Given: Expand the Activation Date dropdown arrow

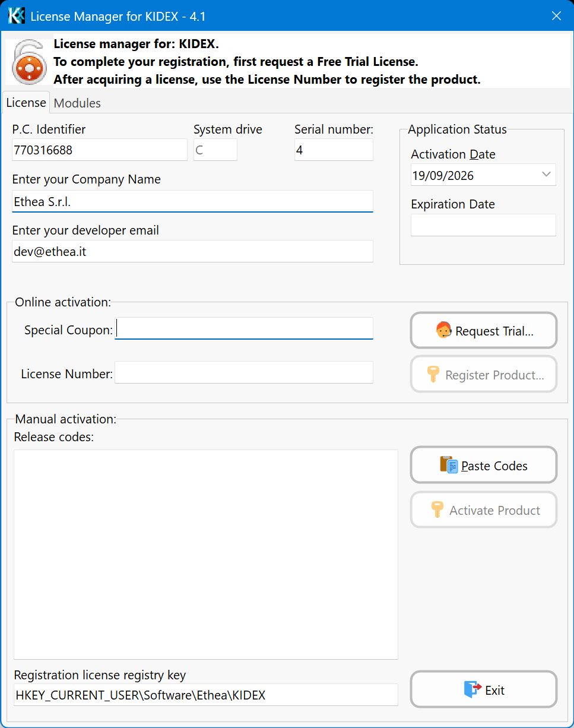Looking at the screenshot, I should (546, 175).
